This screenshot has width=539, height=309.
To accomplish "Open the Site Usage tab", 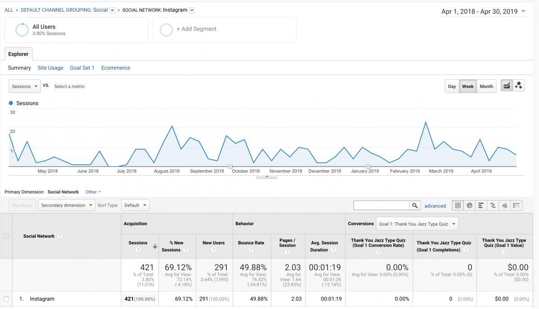I will pos(50,68).
